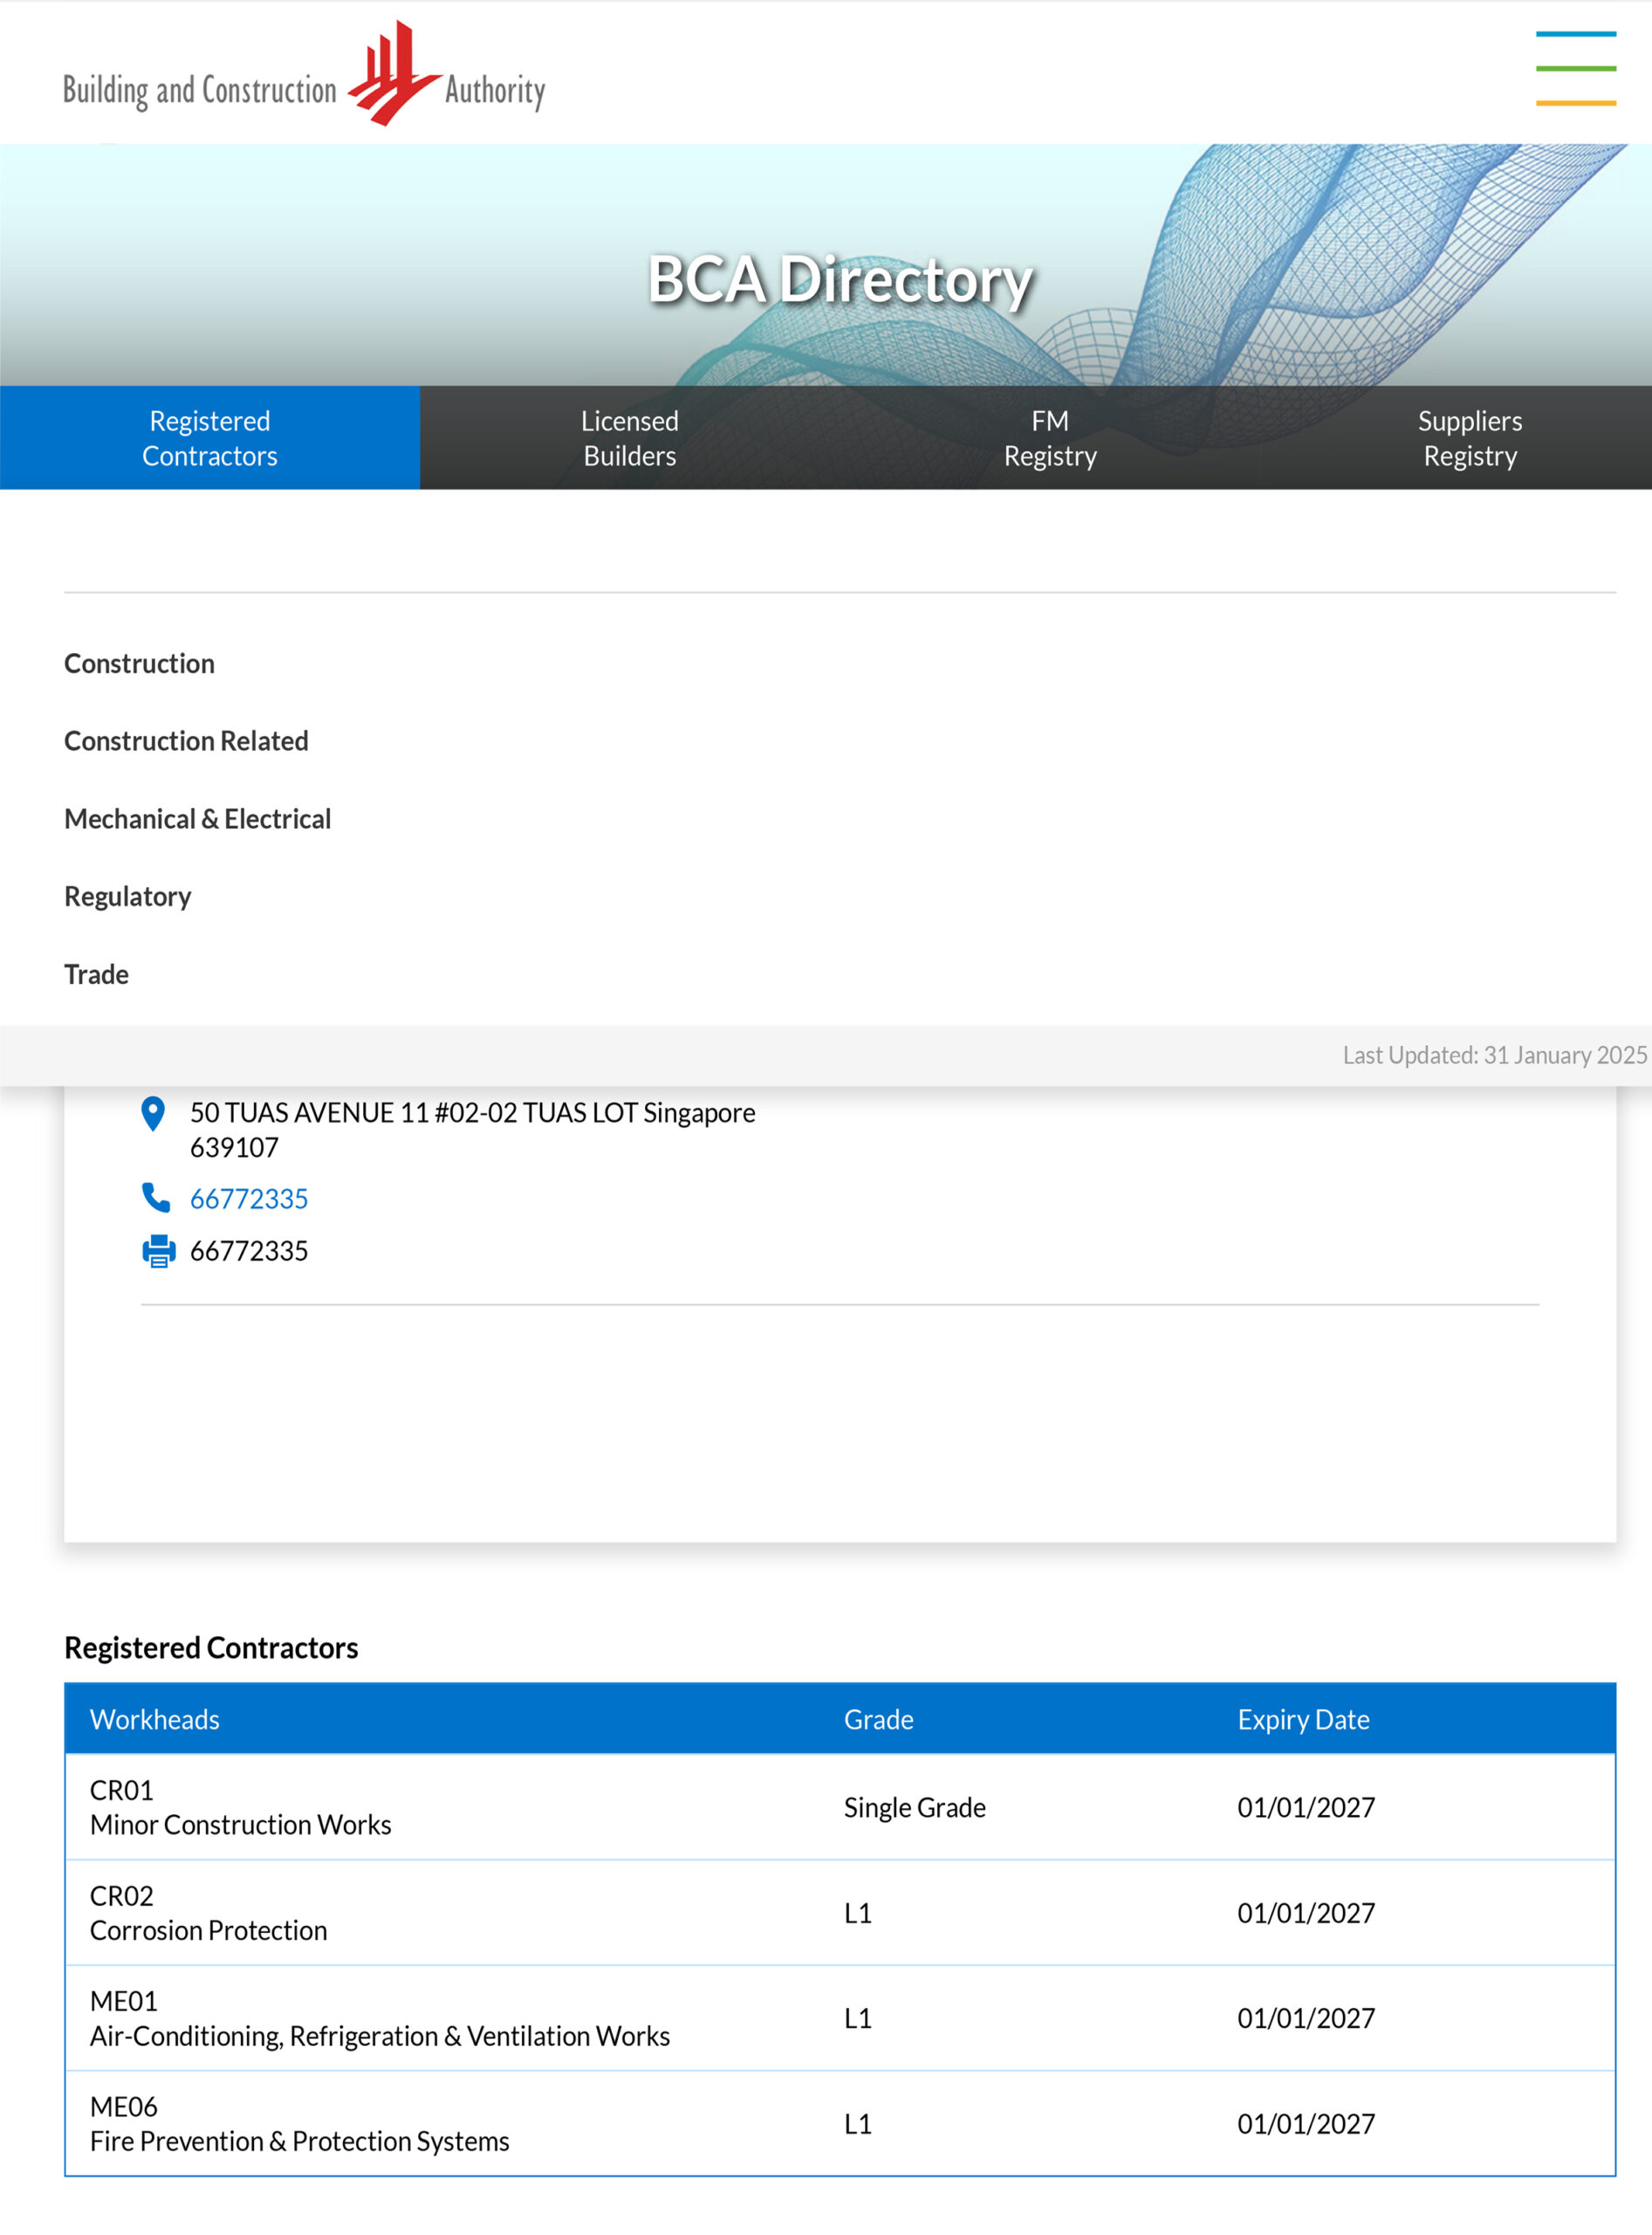
Task: Click the Registered Contractors section heading
Action: (211, 1647)
